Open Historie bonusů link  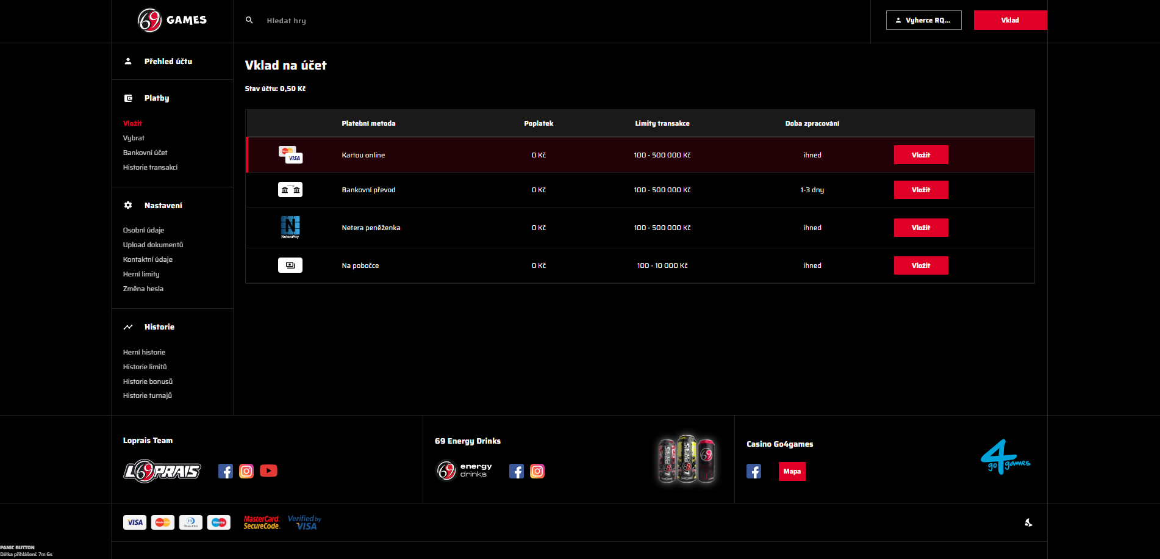tap(148, 381)
